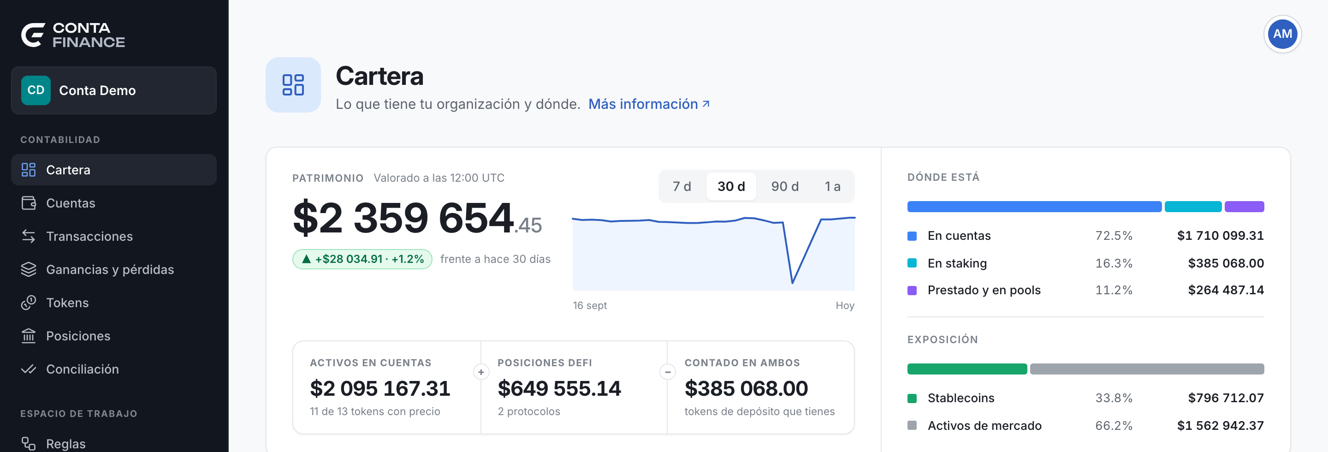Click the blue En cuentas bar segment
Viewport: 1328px width, 452px height.
click(x=1034, y=207)
